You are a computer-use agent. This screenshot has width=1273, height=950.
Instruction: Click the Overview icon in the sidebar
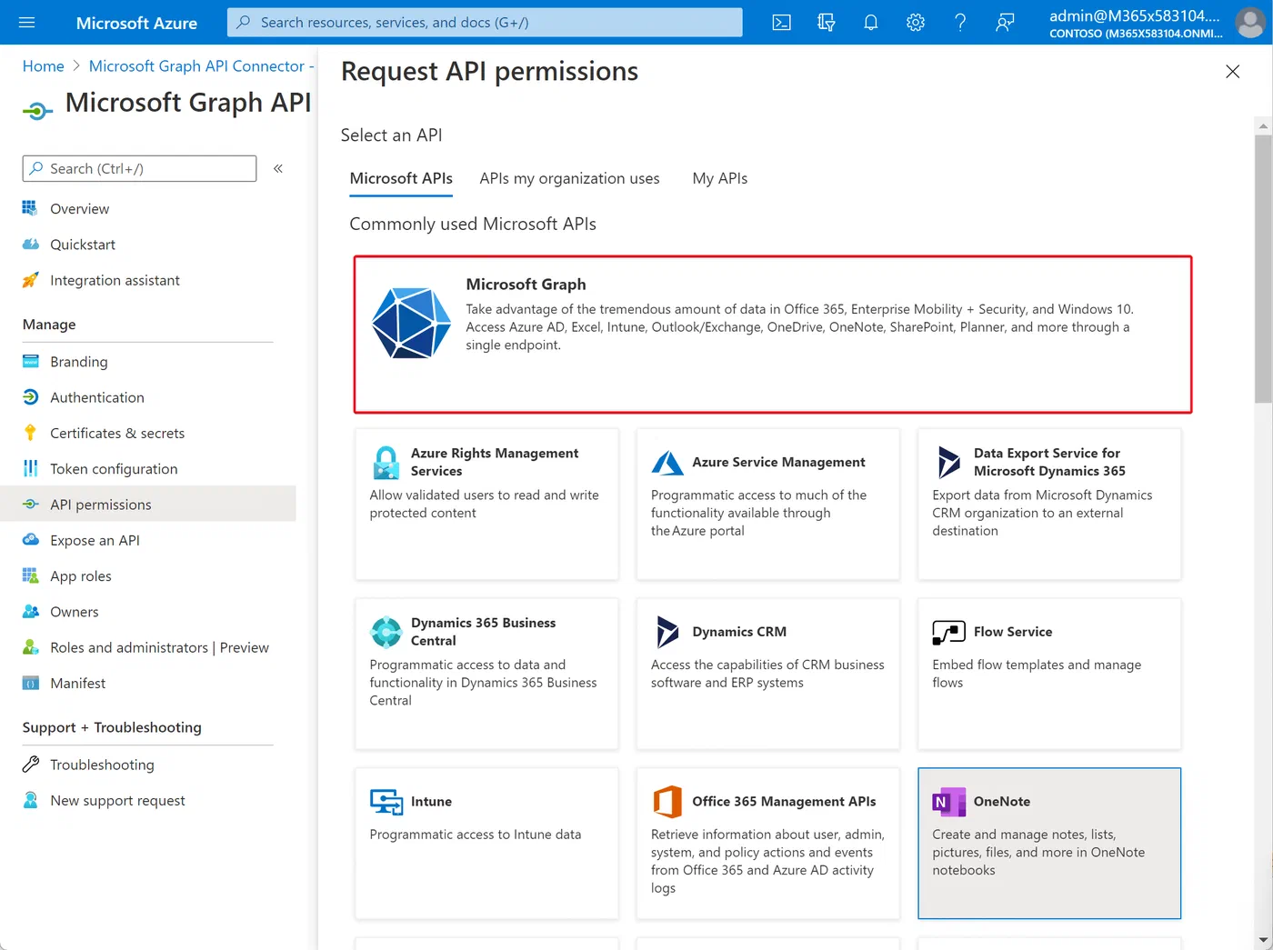(x=30, y=208)
